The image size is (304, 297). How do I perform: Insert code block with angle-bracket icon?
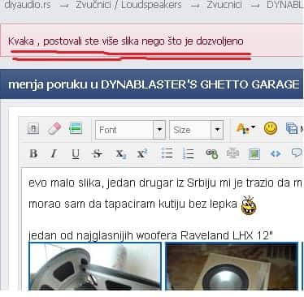(x=276, y=153)
